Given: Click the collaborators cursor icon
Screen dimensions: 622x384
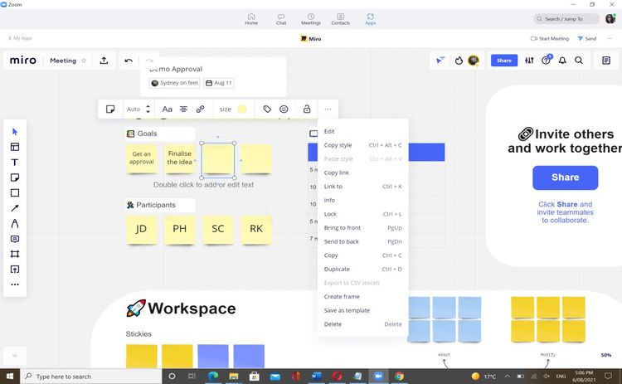Looking at the screenshot, I should click(x=440, y=61).
